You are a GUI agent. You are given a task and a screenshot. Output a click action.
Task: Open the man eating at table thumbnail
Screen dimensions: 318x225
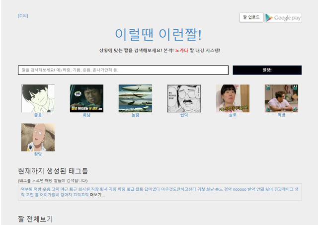[281, 98]
